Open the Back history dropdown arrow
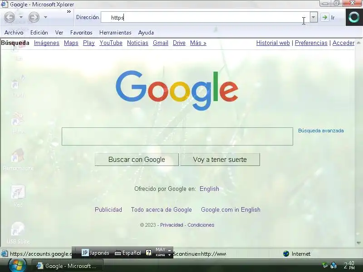363x272 pixels. pyautogui.click(x=21, y=17)
